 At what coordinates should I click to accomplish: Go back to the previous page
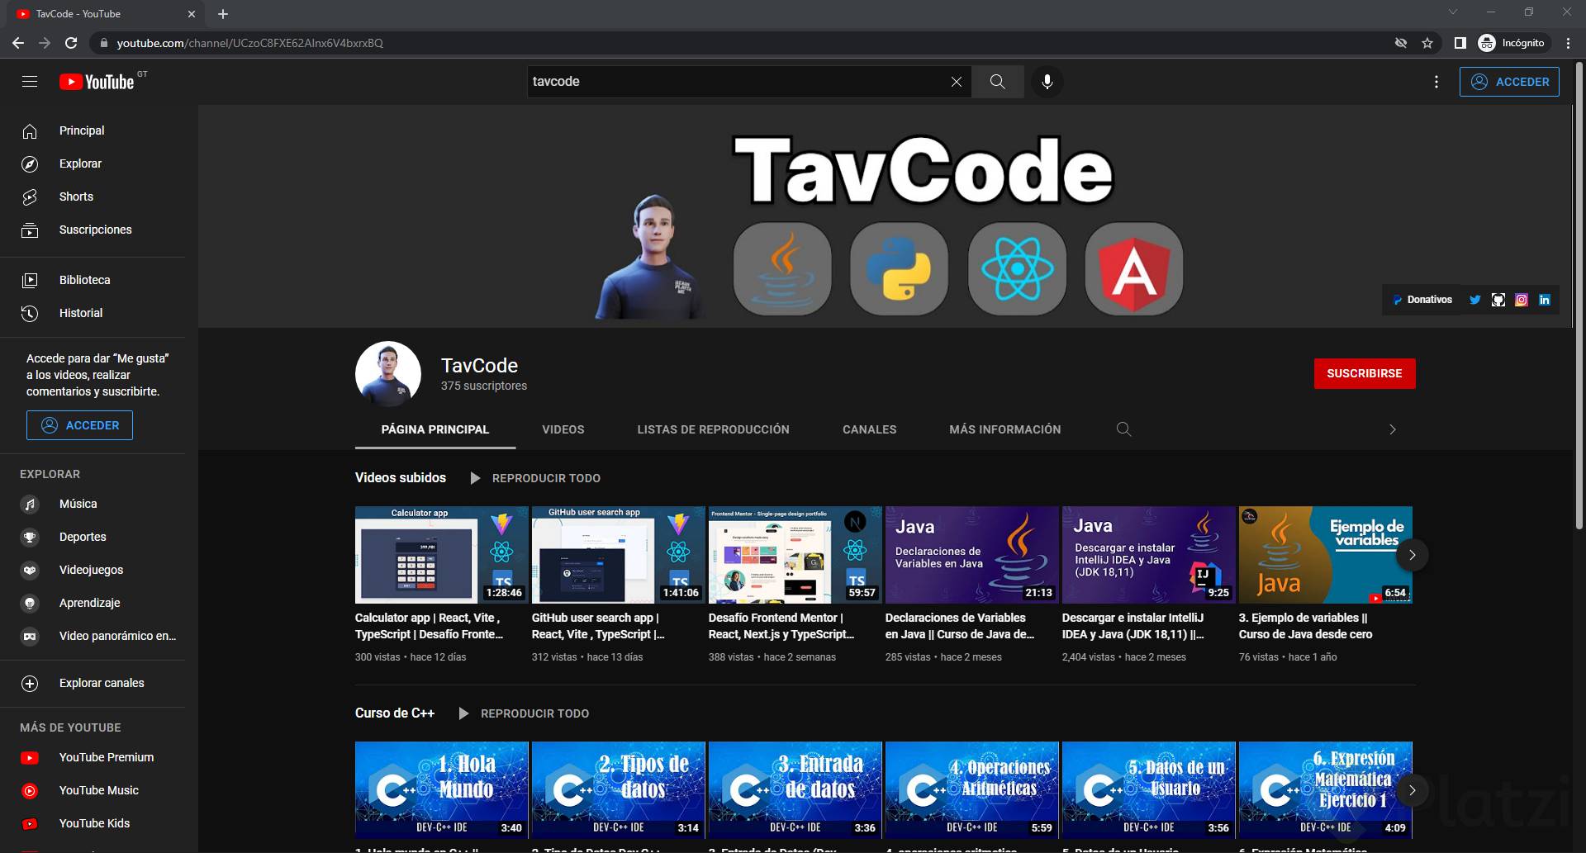click(18, 43)
